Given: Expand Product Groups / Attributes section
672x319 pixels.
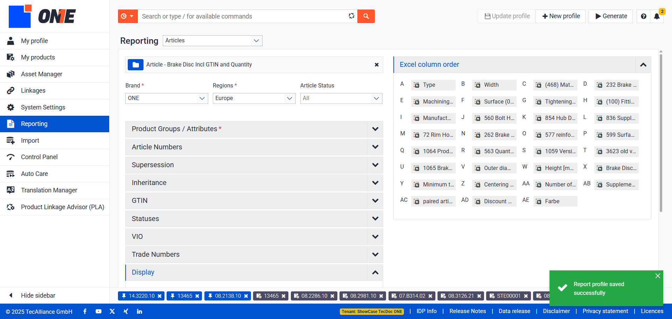Looking at the screenshot, I should click(x=254, y=129).
